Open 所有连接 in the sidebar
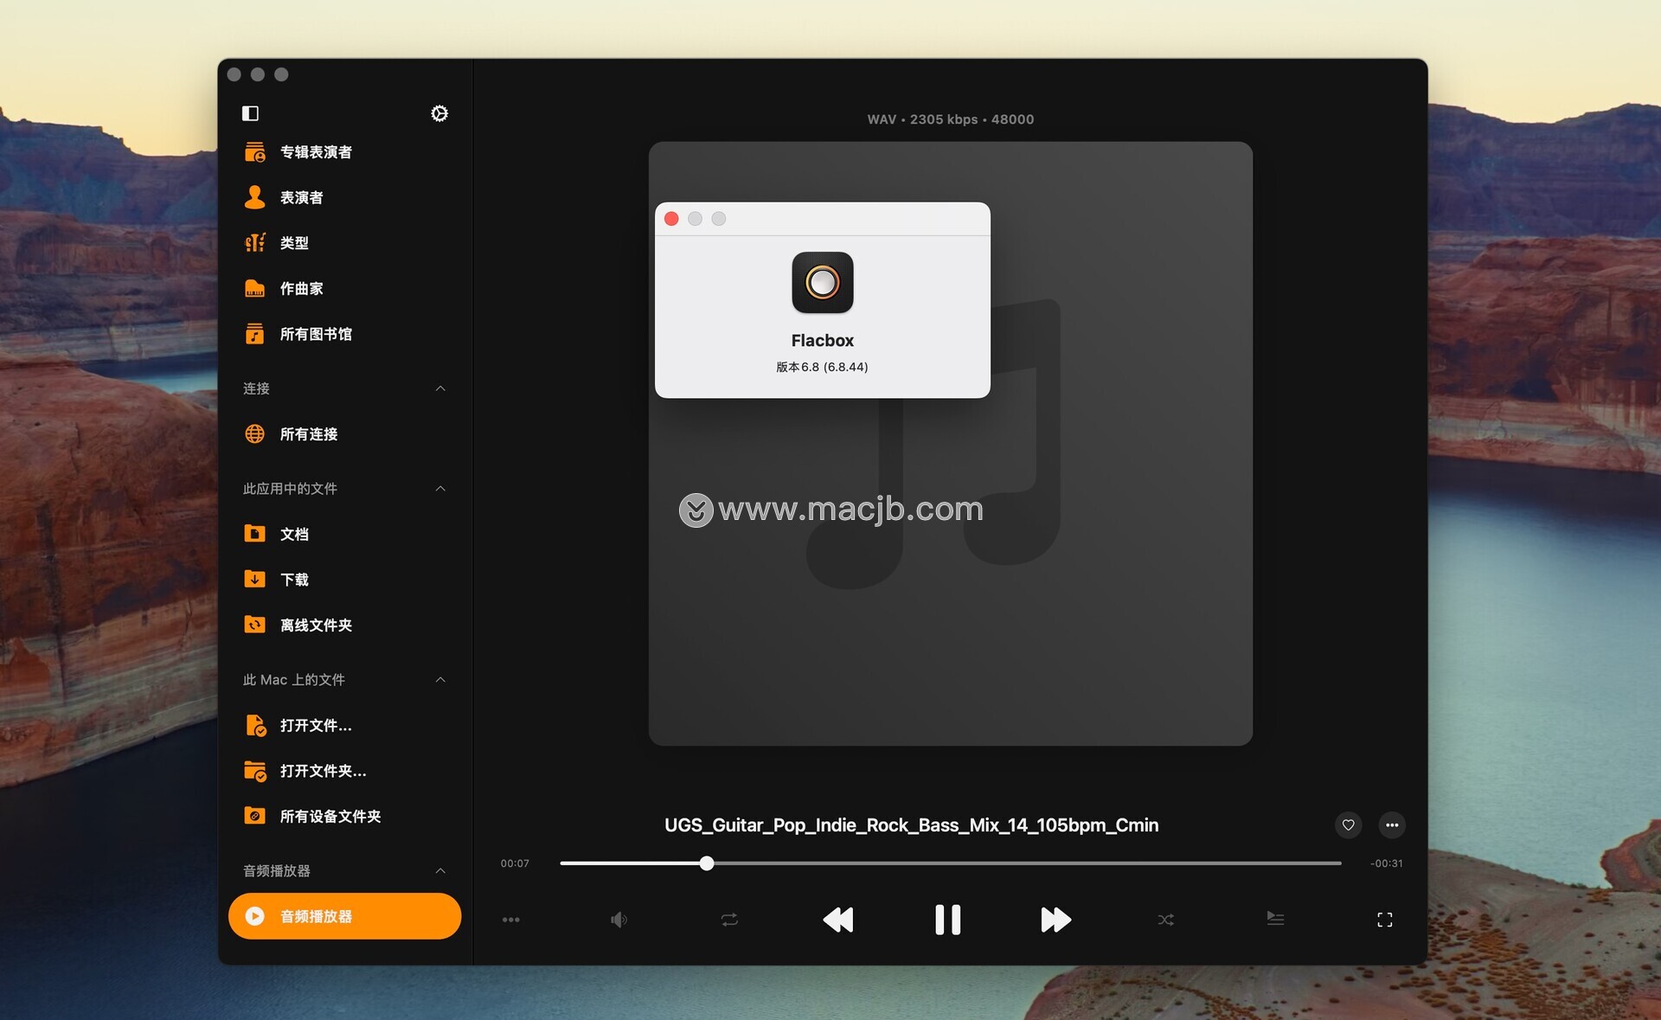 pos(344,434)
